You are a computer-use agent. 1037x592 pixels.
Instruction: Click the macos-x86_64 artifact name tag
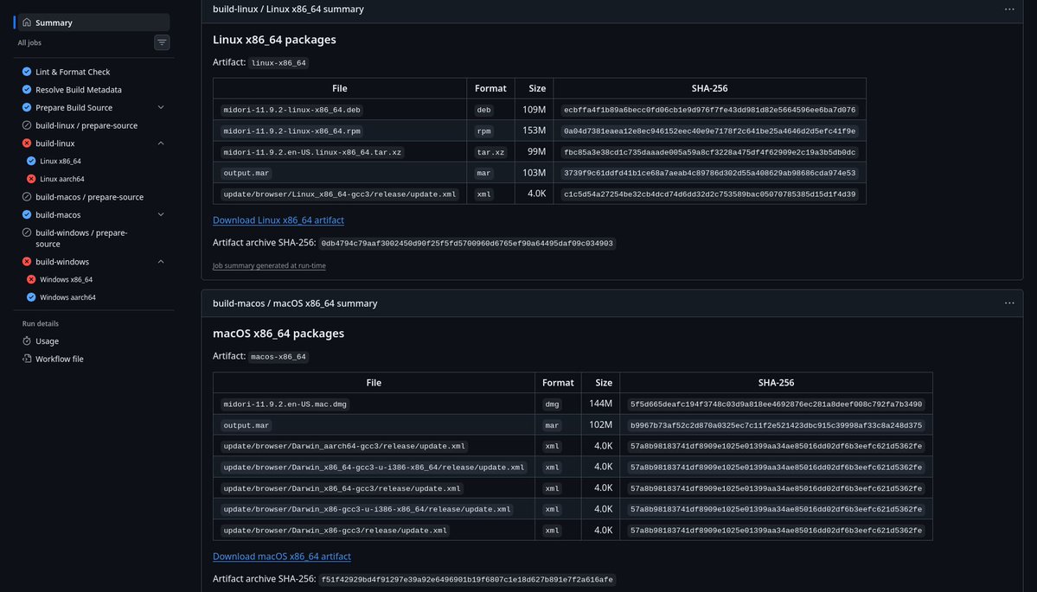pos(278,357)
